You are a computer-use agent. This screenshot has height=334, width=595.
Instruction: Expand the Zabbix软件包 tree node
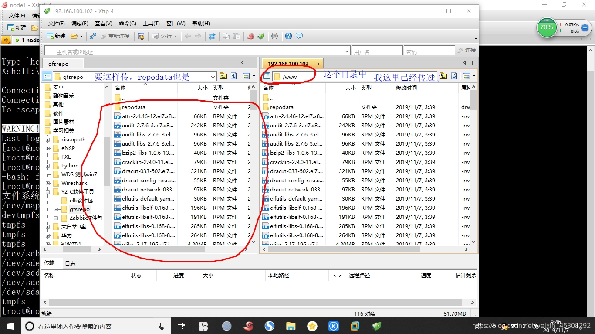(x=56, y=218)
